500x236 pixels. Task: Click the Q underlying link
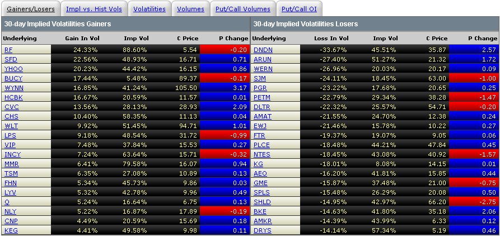coord(7,202)
